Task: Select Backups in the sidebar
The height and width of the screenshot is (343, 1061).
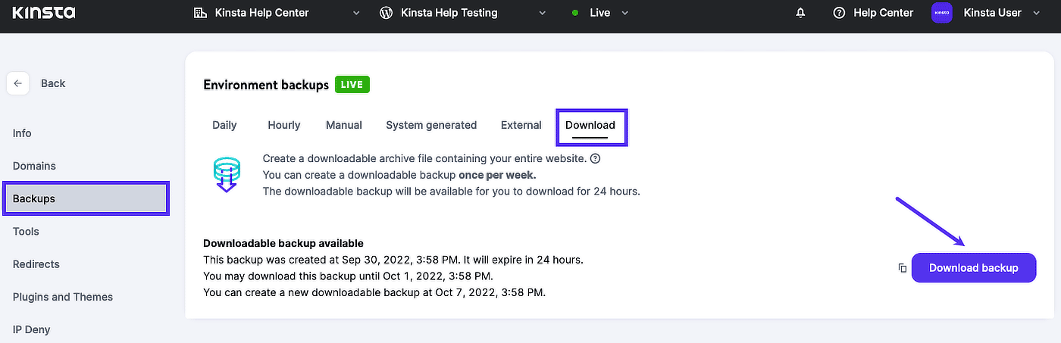Action: coord(86,198)
